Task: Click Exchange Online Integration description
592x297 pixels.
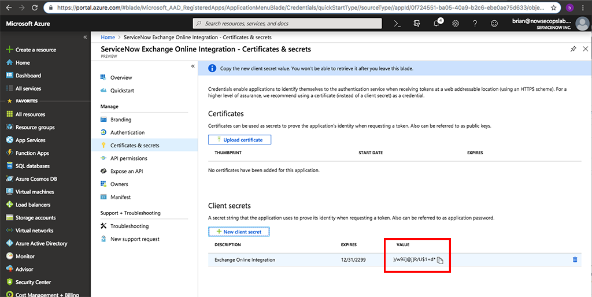Action: pyautogui.click(x=245, y=259)
